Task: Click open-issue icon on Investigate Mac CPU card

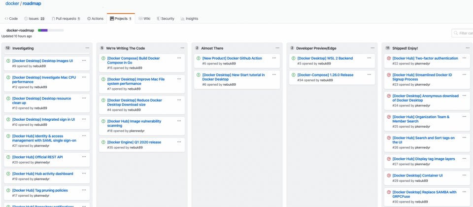Action: tap(8, 77)
